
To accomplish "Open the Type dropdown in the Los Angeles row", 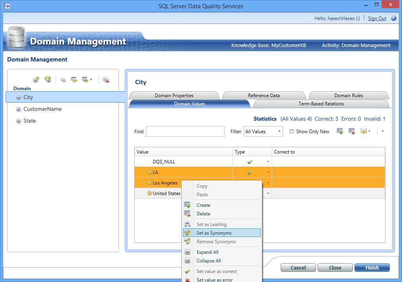I will click(x=268, y=183).
